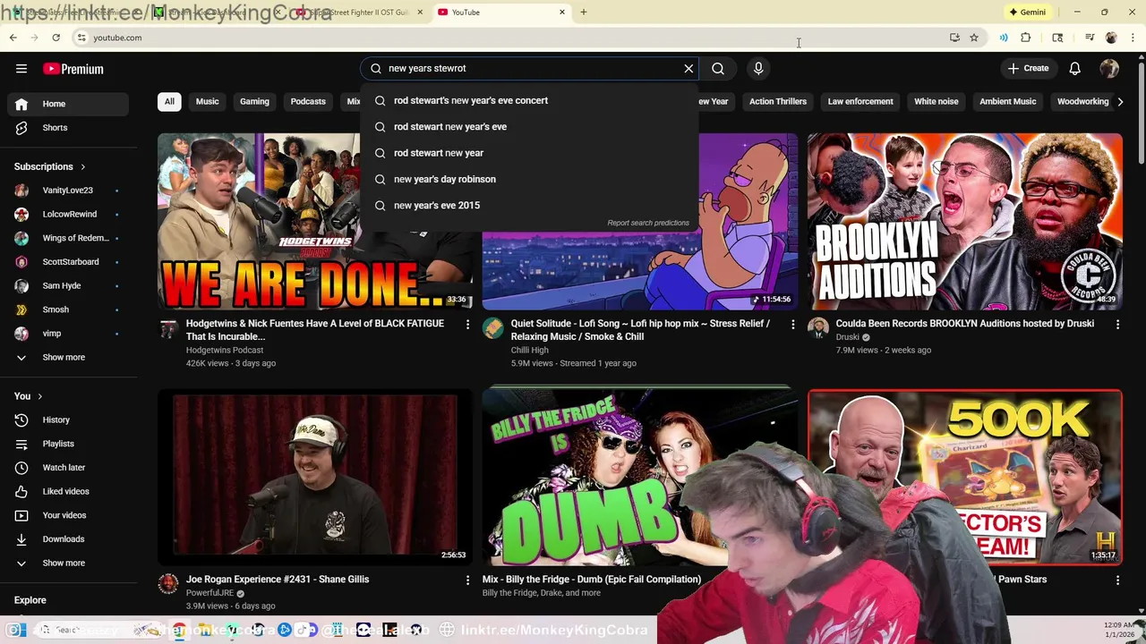Open the Chrome three-dot menu
The height and width of the screenshot is (644, 1146).
click(x=1133, y=38)
